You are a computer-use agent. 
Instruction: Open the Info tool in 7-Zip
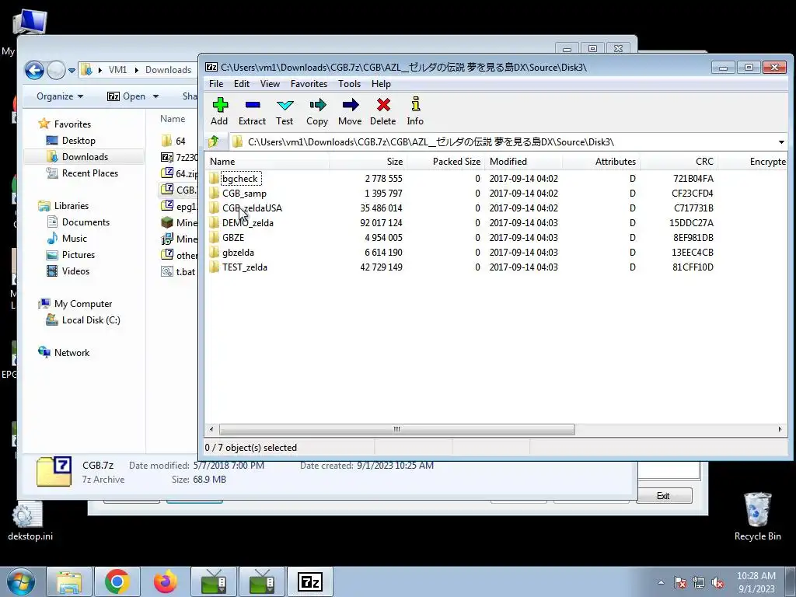[x=415, y=111]
